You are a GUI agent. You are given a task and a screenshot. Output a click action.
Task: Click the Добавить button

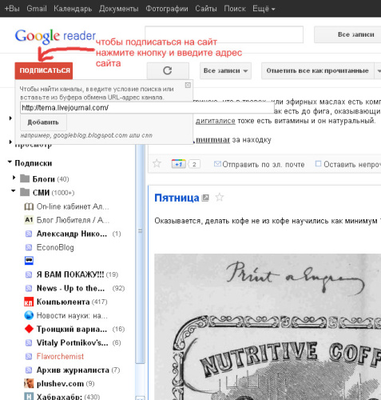(x=43, y=122)
